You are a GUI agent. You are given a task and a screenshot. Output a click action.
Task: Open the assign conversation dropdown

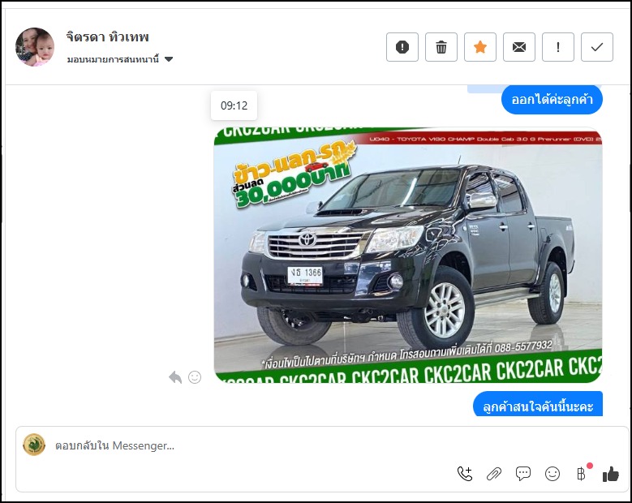[x=120, y=59]
